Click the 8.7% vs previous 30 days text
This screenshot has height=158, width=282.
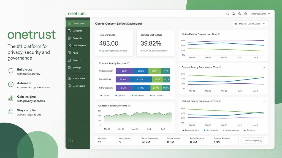click(x=154, y=51)
